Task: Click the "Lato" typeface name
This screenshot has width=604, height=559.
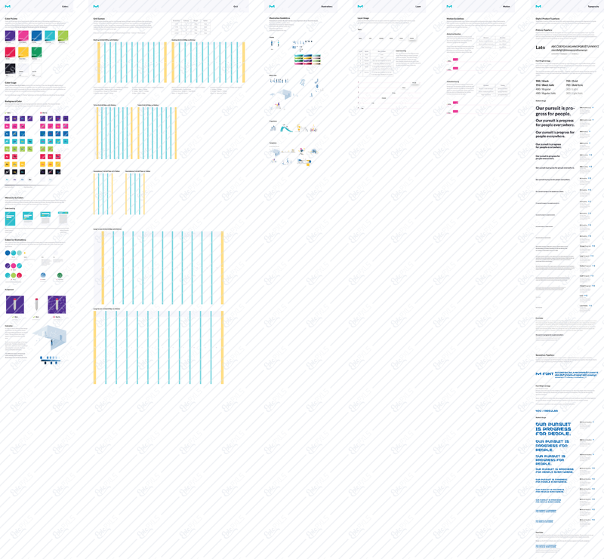Action: tap(541, 48)
